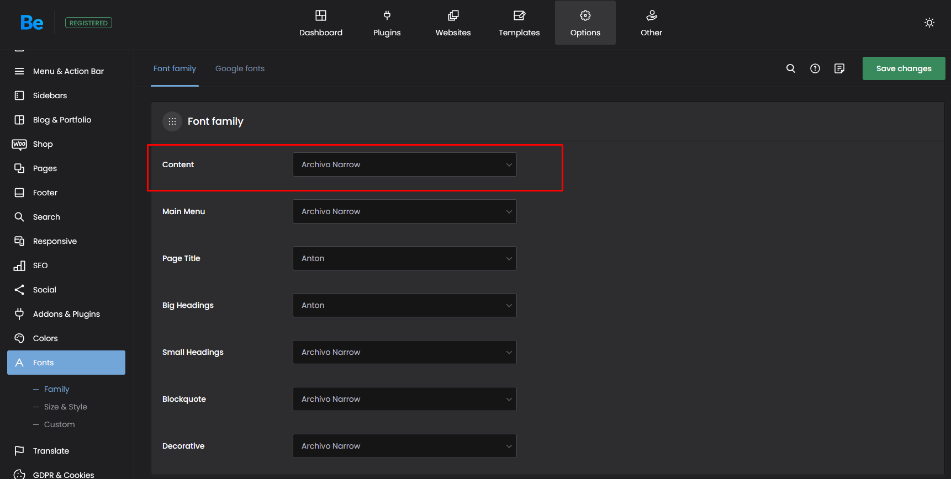This screenshot has width=951, height=479.
Task: Click the Woo Shop icon
Action: coord(19,144)
